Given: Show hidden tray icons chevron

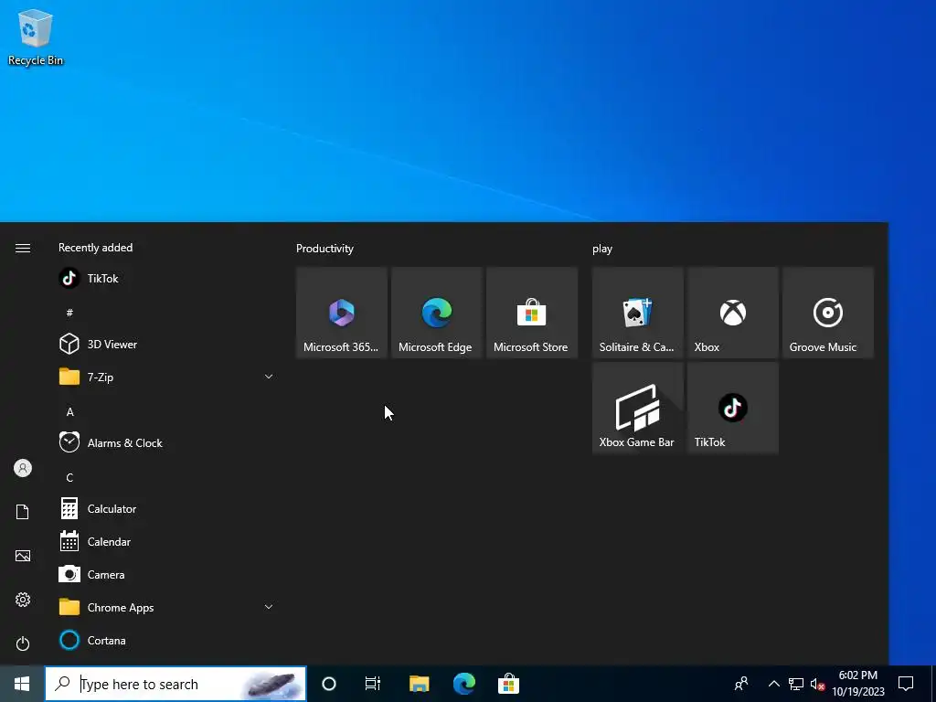Looking at the screenshot, I should click(773, 684).
